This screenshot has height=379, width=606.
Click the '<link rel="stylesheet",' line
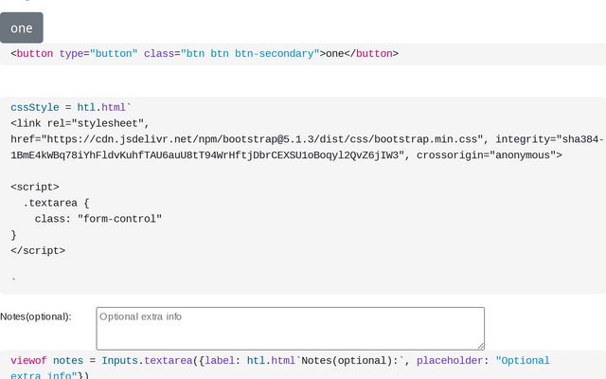[80, 123]
